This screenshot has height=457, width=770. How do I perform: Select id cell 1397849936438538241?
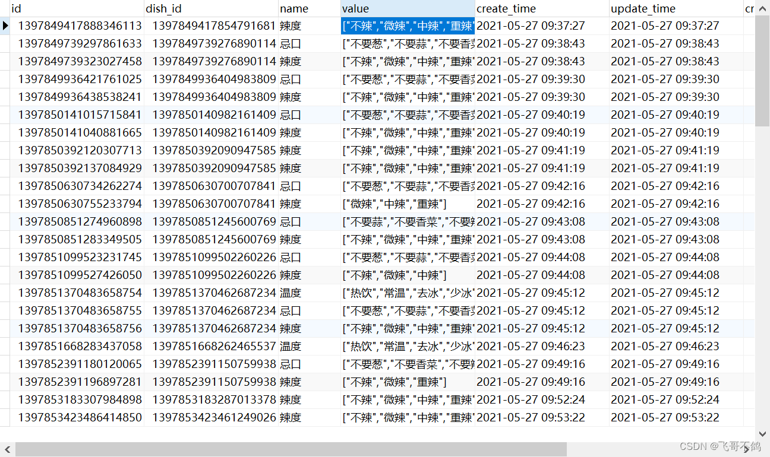[x=77, y=97]
